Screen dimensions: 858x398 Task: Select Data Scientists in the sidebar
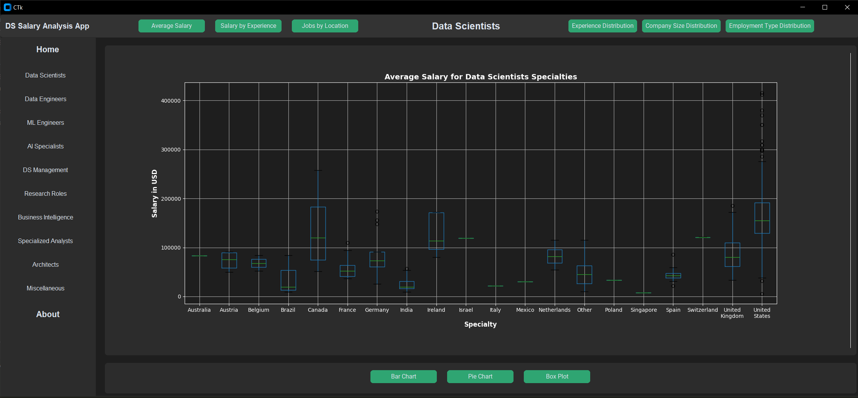pyautogui.click(x=45, y=75)
